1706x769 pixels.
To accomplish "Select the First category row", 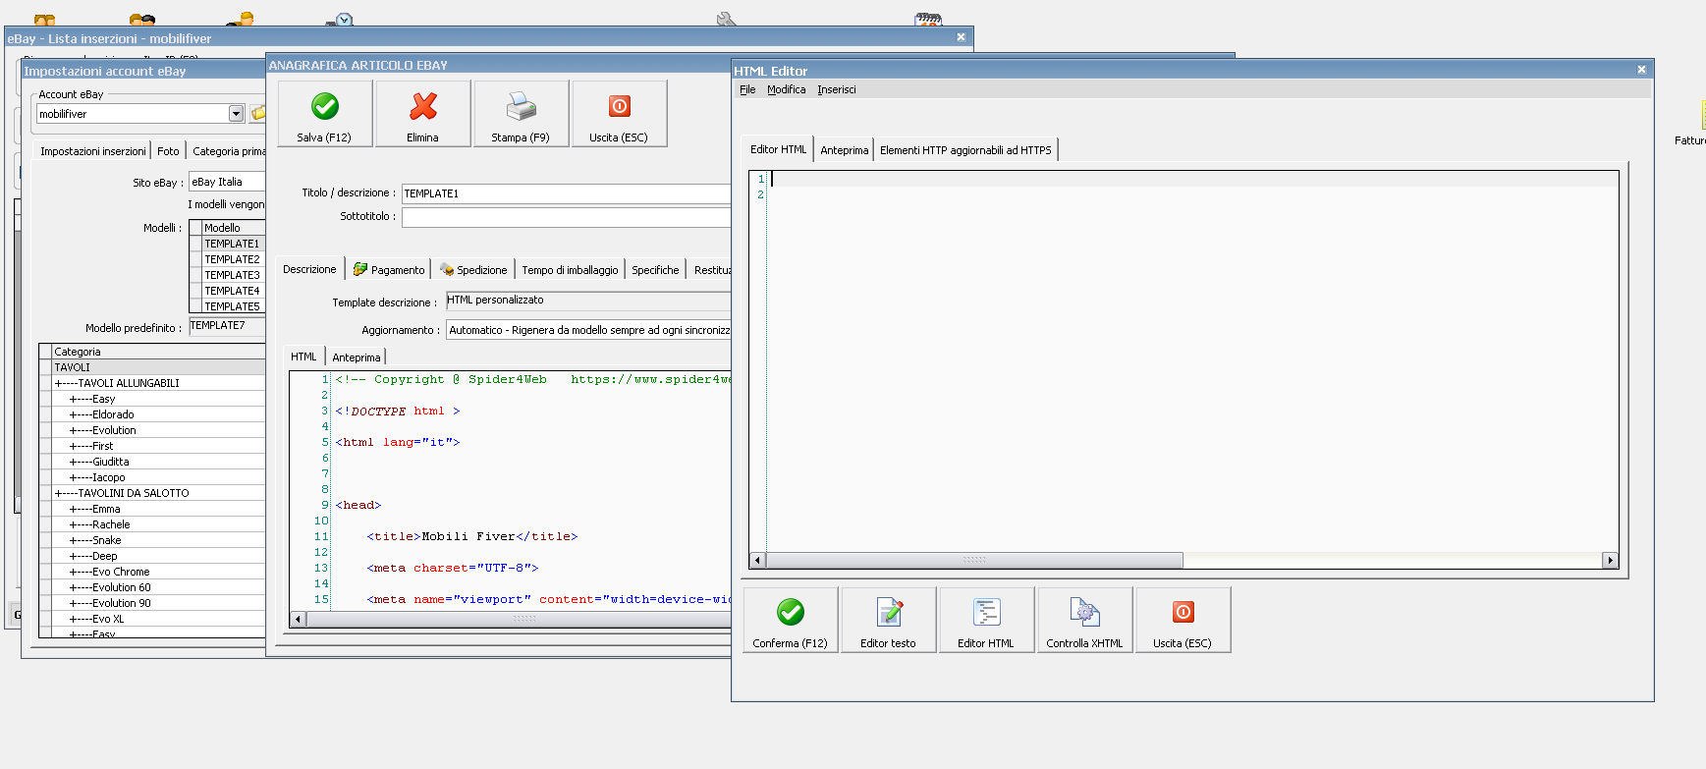I will [x=159, y=446].
